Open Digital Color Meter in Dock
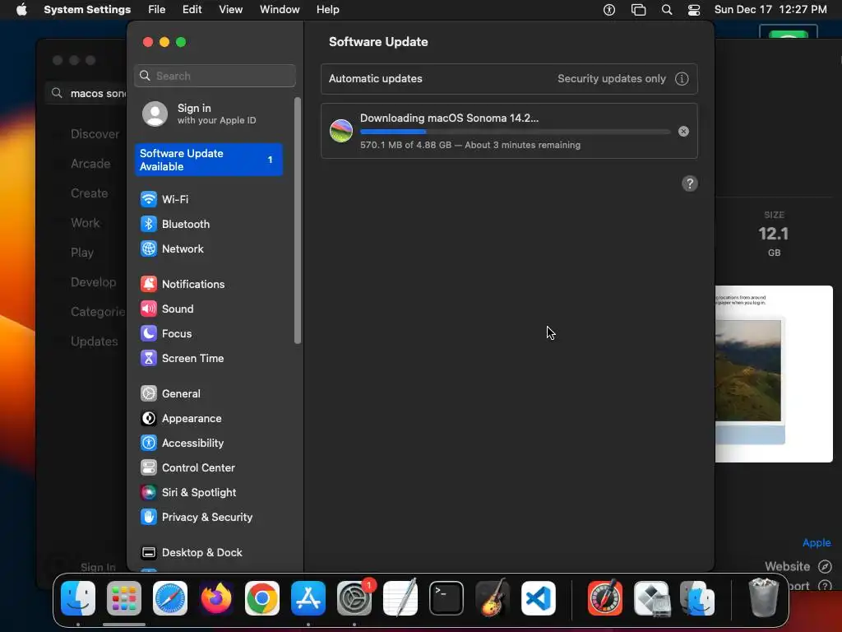Image resolution: width=842 pixels, height=632 pixels. pyautogui.click(x=605, y=598)
